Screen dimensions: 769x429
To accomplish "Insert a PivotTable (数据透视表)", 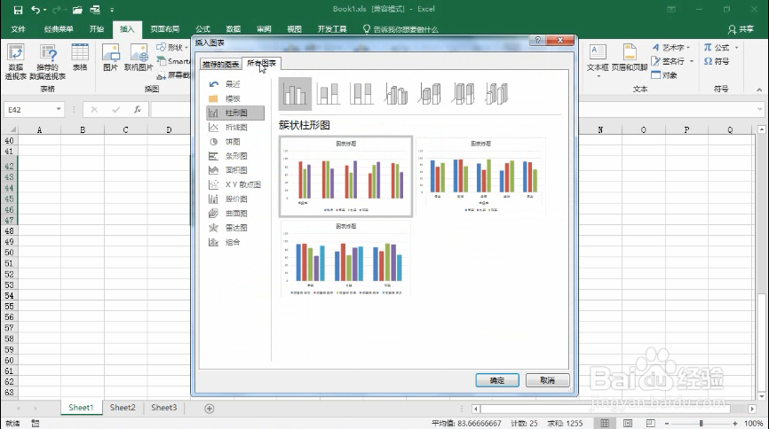I will (x=16, y=62).
